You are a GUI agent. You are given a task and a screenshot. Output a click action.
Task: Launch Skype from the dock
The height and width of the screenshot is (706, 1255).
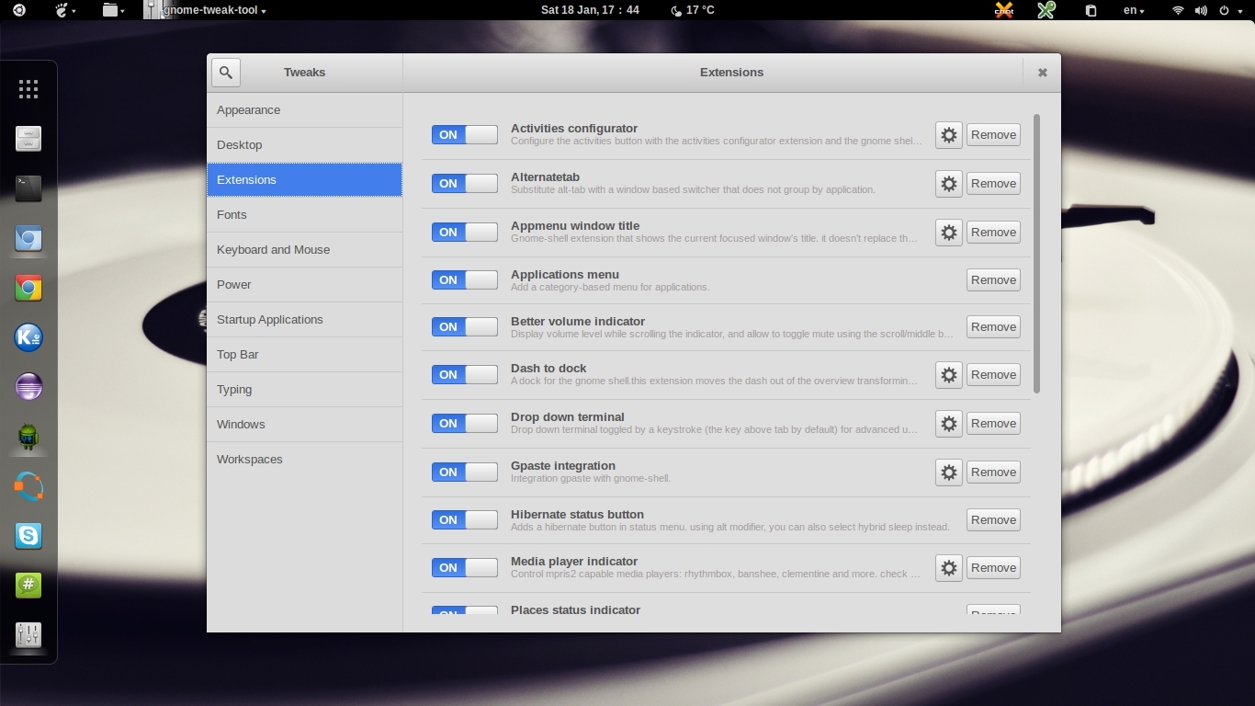click(28, 536)
